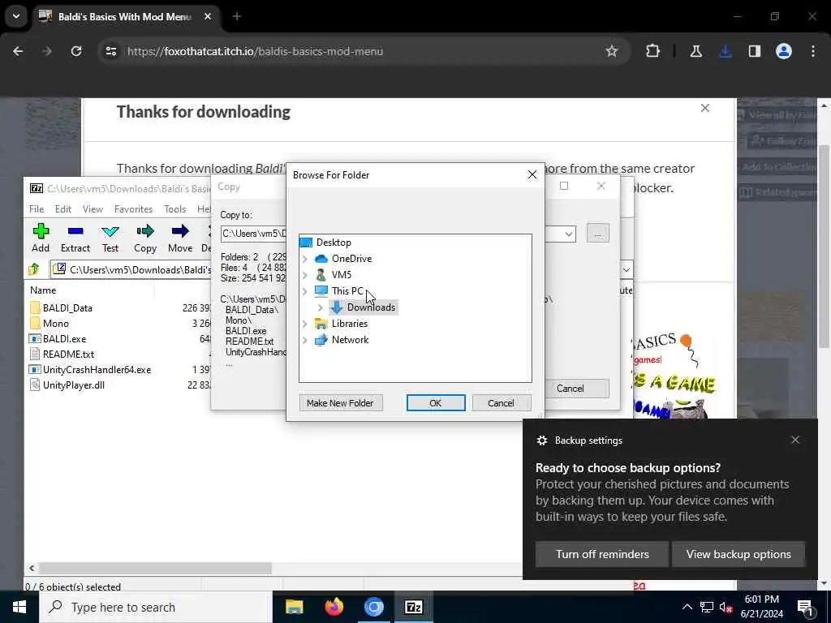Click the Move toolbar icon in 7-Zip
This screenshot has height=623, width=831.
(x=180, y=238)
